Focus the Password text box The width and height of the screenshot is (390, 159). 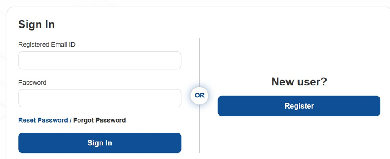click(x=100, y=98)
